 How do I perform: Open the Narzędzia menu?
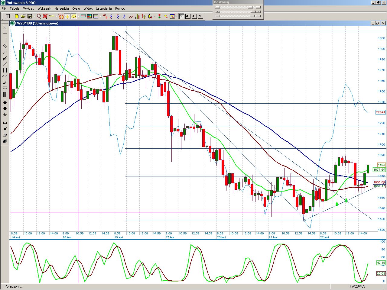[62, 8]
